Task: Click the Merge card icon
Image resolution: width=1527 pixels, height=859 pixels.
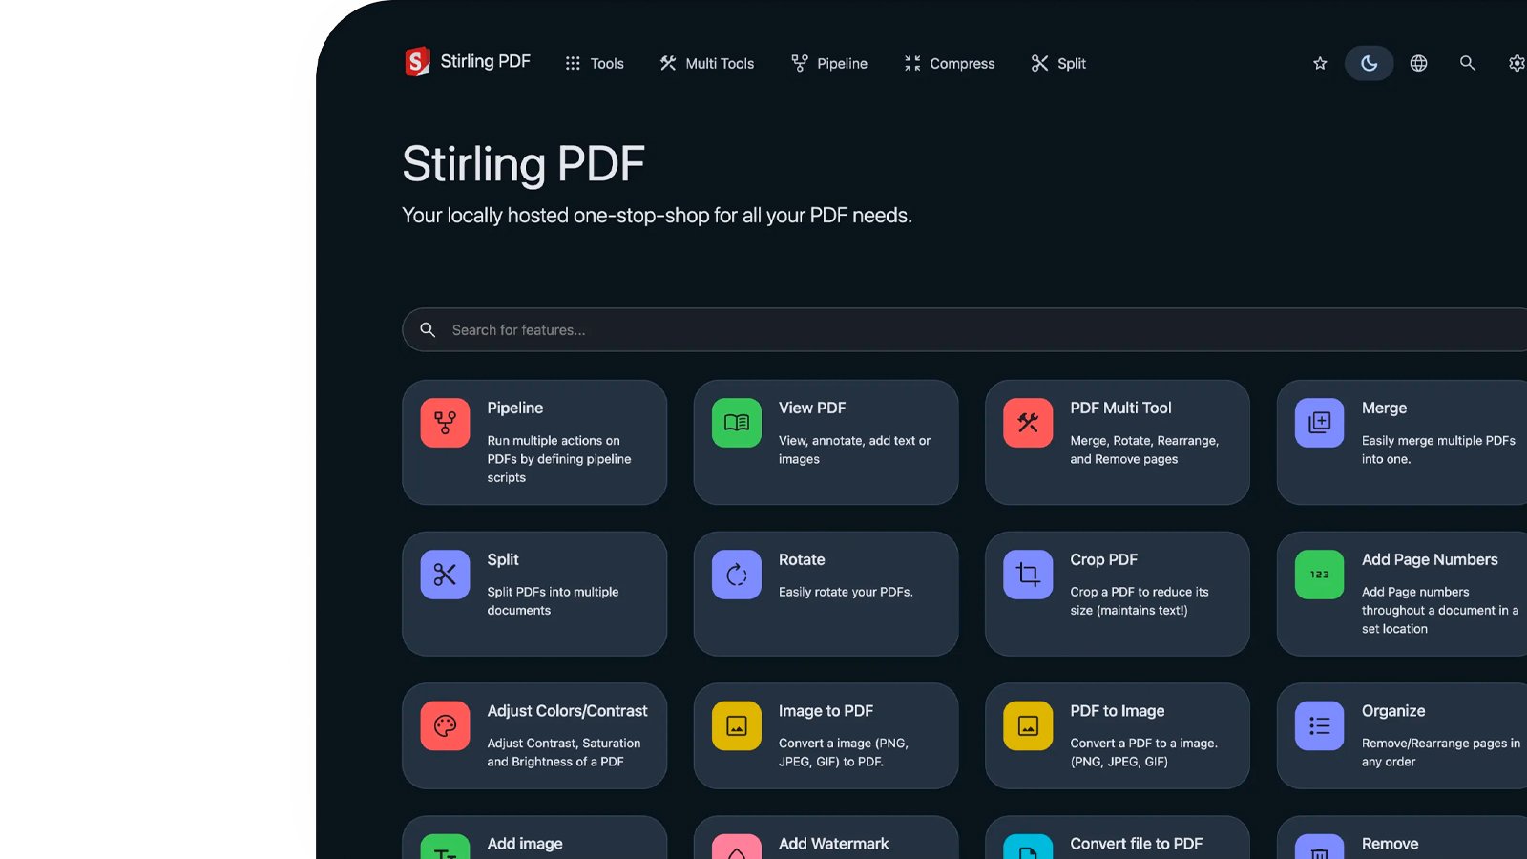Action: (1320, 423)
